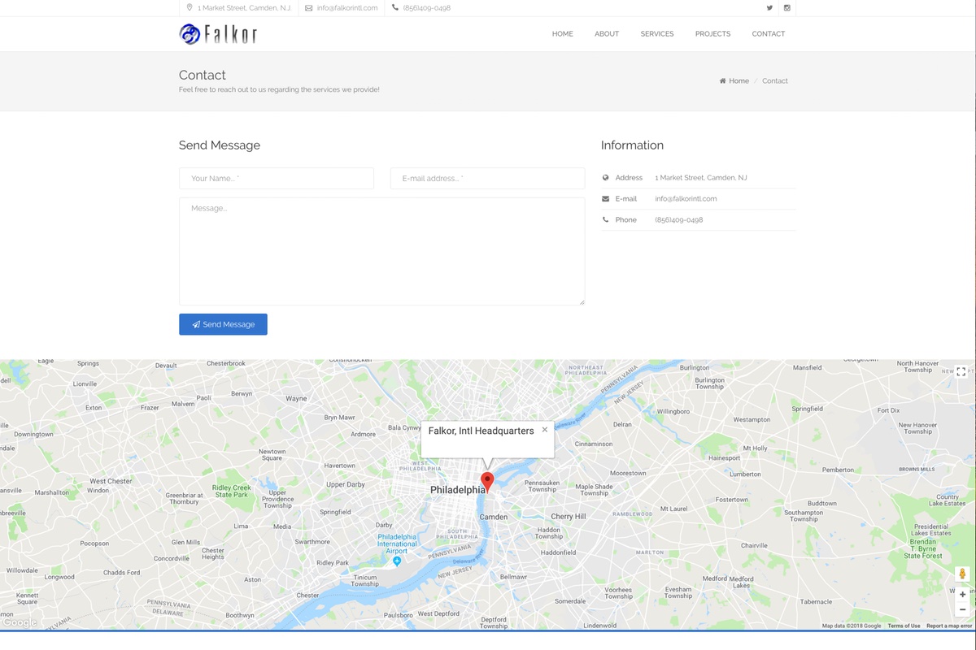
Task: Focus the Your Name input field
Action: click(277, 179)
